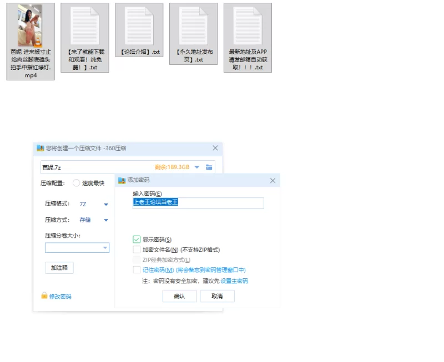The width and height of the screenshot is (444, 362).
Task: Open the 压缩方式 存储 dropdown
Action: (x=106, y=220)
